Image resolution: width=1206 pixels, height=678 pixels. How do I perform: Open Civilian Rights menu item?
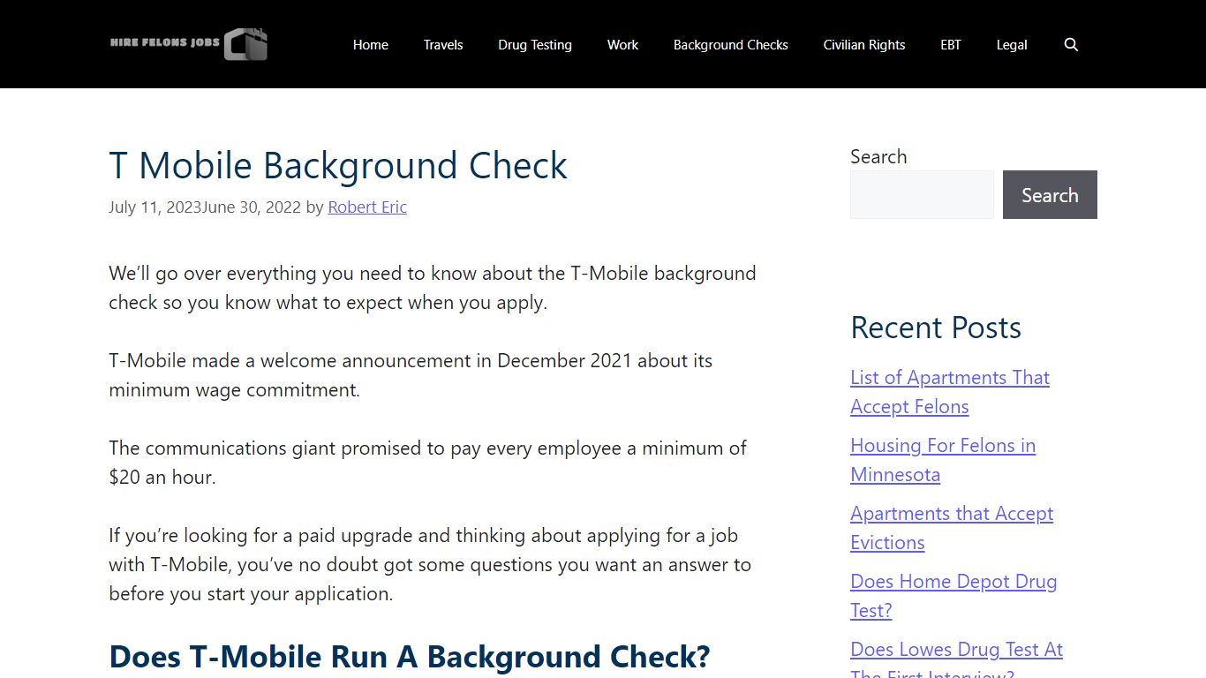tap(864, 44)
